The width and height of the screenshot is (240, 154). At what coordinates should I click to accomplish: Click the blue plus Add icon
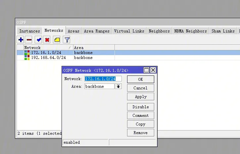(21, 40)
